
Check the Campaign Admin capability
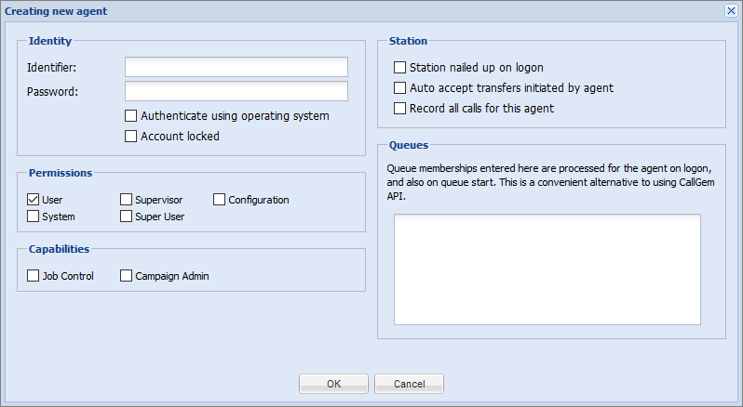point(126,276)
